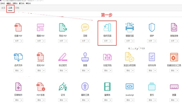
Task: Select the 注释 comment bubble icon
Action: pyautogui.click(x=85, y=27)
